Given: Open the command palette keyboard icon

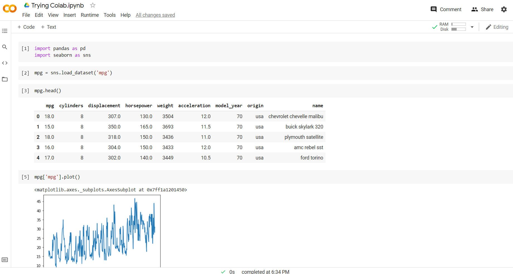Looking at the screenshot, I should click(x=5, y=260).
